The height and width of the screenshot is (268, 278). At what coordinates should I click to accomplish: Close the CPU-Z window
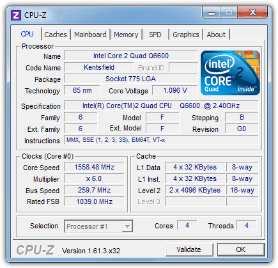point(252,13)
